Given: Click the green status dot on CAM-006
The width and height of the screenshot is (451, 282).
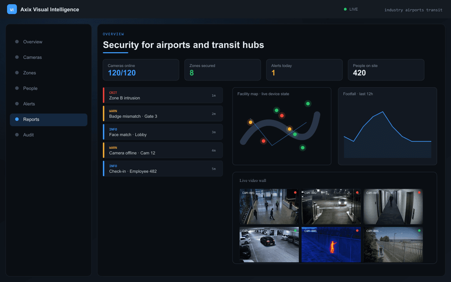Looking at the screenshot, I should coord(419,231).
